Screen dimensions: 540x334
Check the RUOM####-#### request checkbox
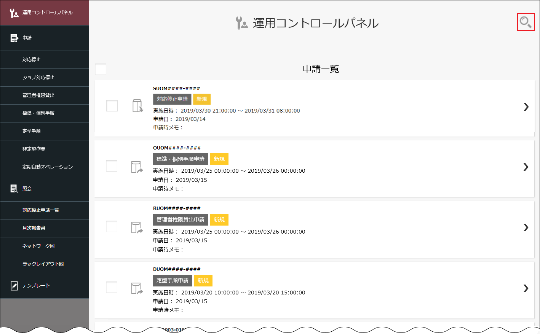pos(112,226)
